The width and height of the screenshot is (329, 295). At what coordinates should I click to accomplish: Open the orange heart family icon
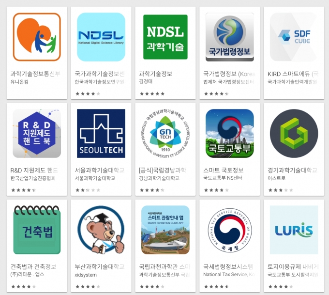pos(37,37)
